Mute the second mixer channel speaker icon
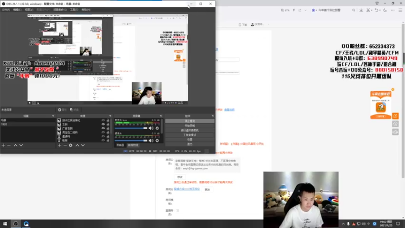The width and height of the screenshot is (405, 228). [x=151, y=141]
